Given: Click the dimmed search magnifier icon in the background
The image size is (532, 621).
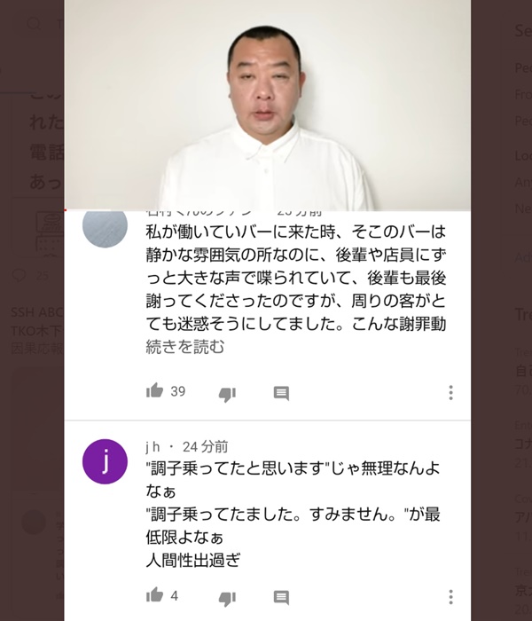Looking at the screenshot, I should (x=35, y=24).
